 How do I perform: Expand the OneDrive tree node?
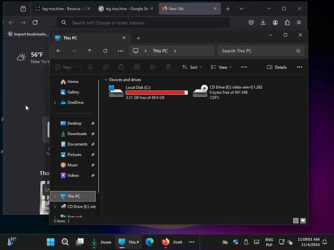55,103
